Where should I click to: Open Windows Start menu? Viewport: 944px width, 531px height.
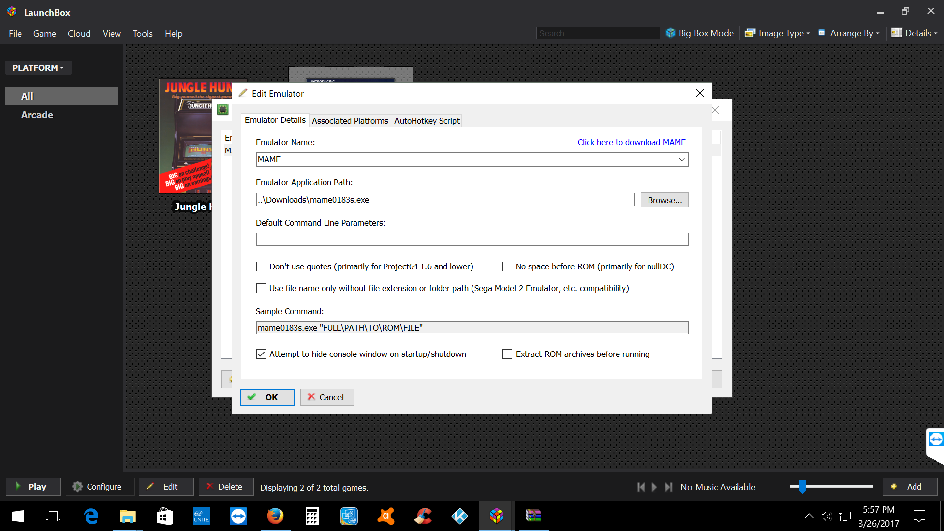(18, 516)
